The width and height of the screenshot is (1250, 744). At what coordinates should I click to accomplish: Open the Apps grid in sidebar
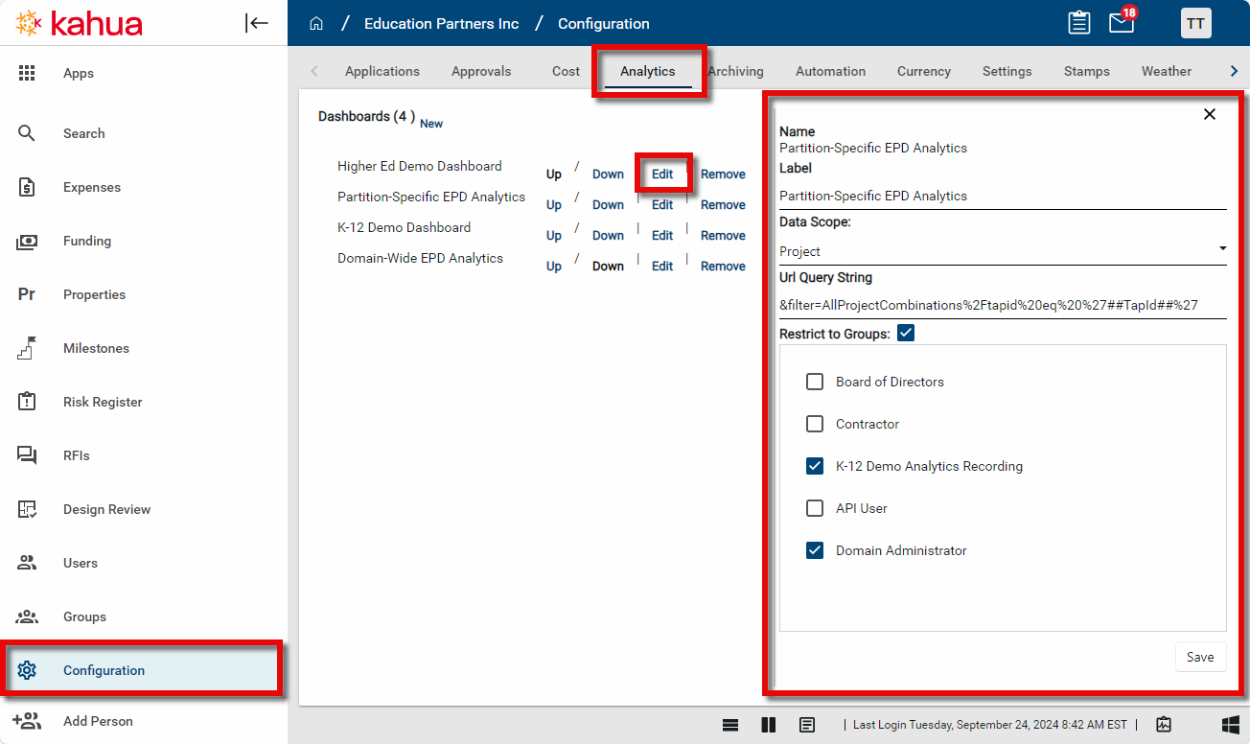click(78, 73)
